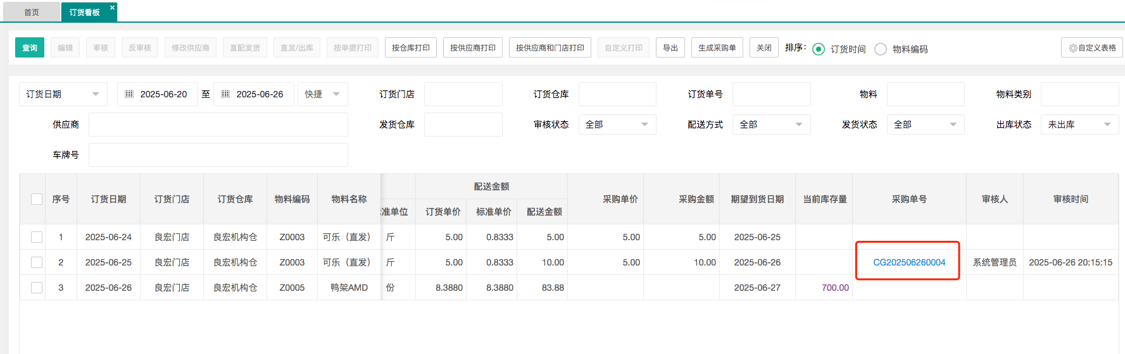Select the 物料编码 sort radio button
This screenshot has height=354, width=1125.
(x=880, y=49)
